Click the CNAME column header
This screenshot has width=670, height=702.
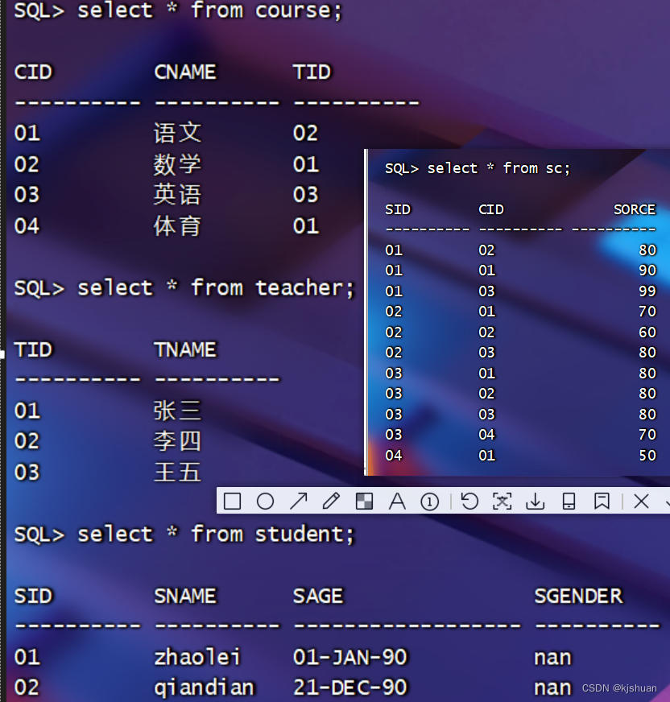pyautogui.click(x=184, y=72)
